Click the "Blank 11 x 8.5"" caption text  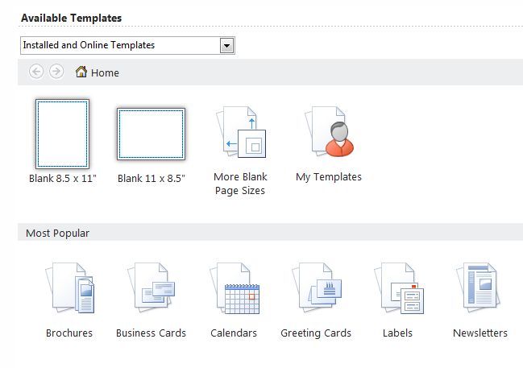152,178
